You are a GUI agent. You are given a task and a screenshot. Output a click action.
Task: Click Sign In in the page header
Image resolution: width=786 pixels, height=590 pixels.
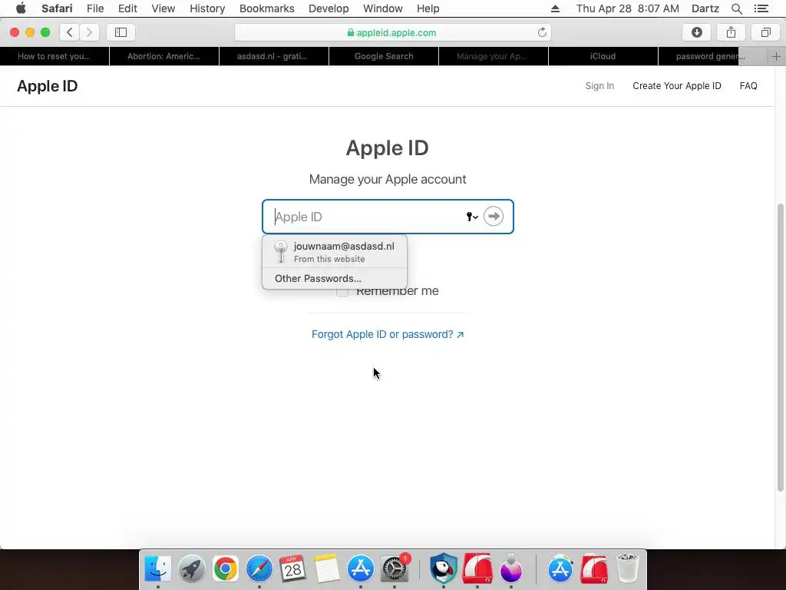coord(599,86)
